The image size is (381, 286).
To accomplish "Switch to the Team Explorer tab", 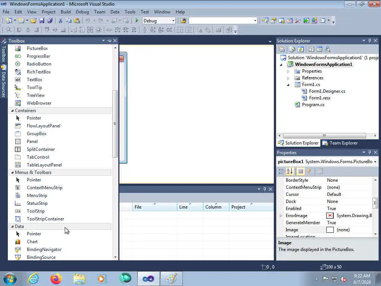I will click(x=340, y=143).
